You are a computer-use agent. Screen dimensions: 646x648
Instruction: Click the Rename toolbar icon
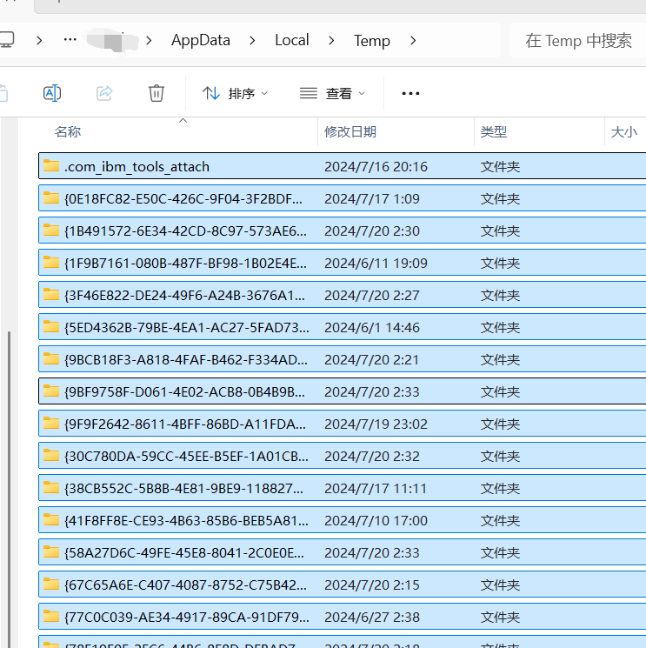click(x=52, y=93)
